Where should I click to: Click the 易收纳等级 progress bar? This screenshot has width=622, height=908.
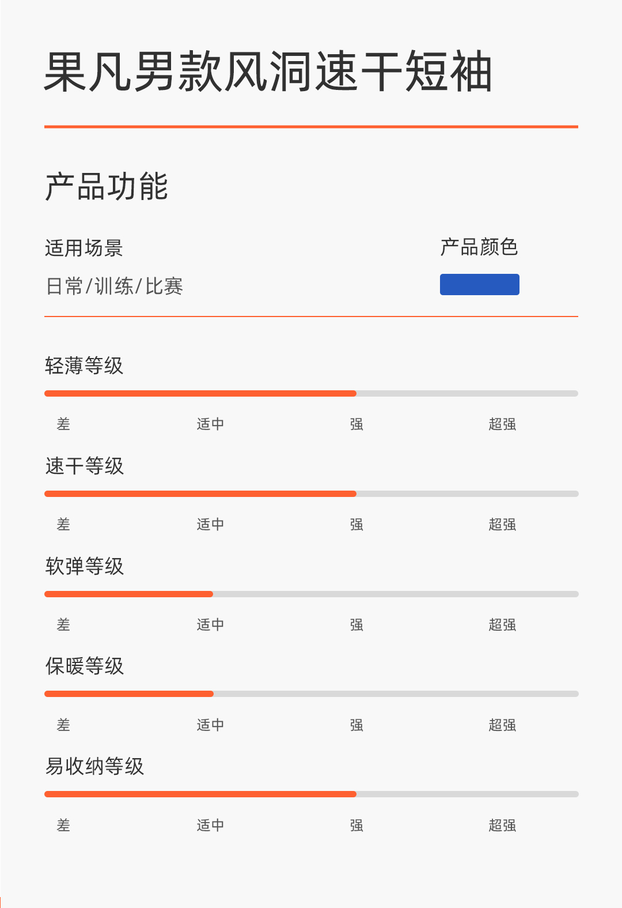tap(311, 794)
